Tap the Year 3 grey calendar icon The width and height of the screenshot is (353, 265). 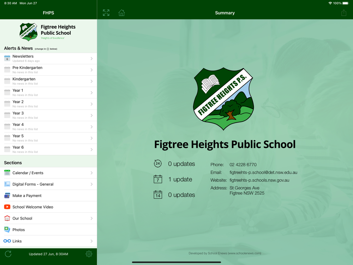(7, 115)
